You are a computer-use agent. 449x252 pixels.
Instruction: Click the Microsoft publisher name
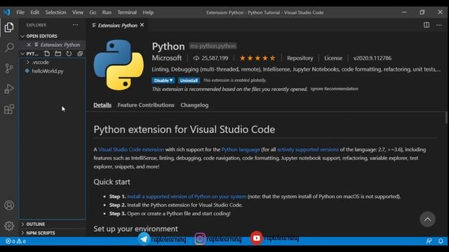[x=167, y=58]
